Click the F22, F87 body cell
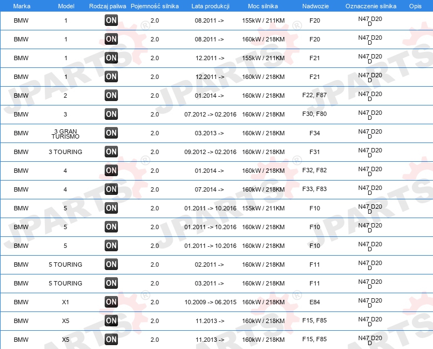Screen dimensions: 433x349 coord(315,96)
